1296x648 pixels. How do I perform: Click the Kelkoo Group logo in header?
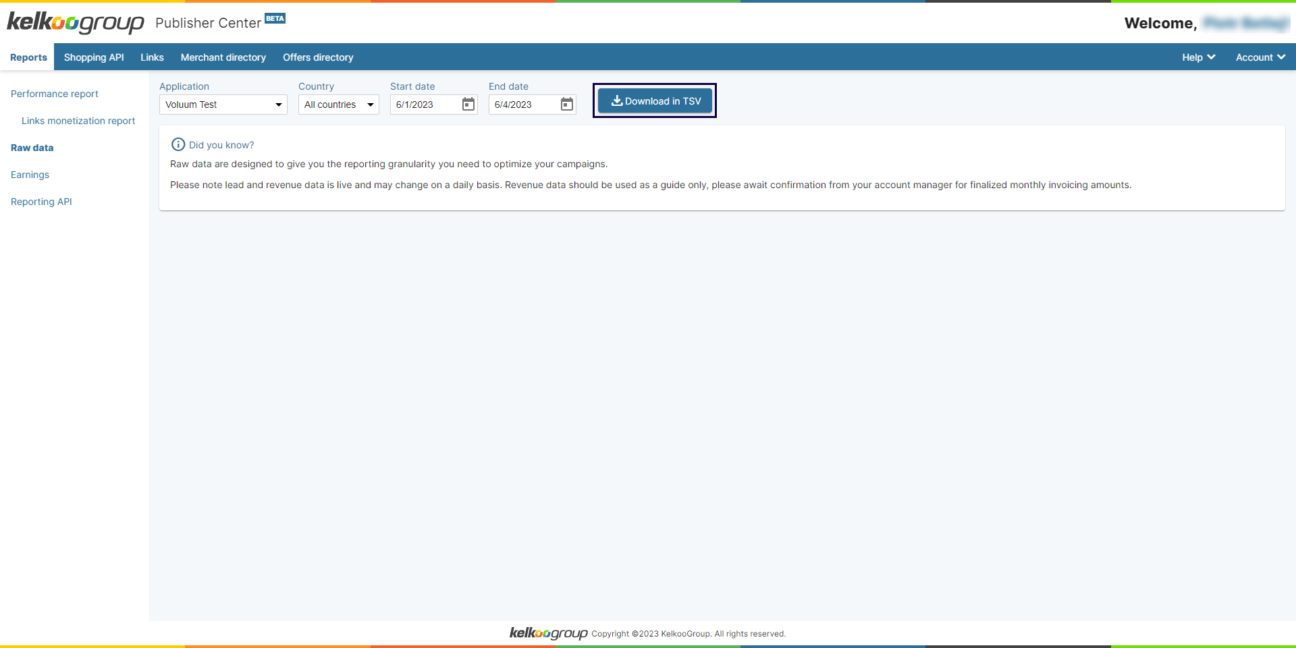75,23
